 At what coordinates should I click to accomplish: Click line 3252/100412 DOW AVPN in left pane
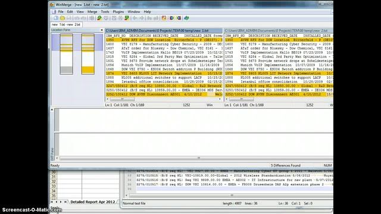(164, 94)
